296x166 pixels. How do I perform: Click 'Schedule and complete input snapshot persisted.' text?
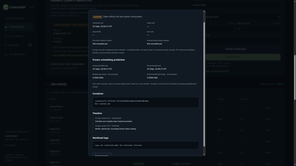(113, 121)
